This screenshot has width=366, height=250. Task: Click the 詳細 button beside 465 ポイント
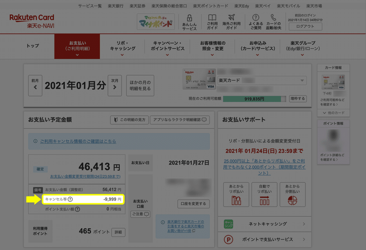(118, 232)
